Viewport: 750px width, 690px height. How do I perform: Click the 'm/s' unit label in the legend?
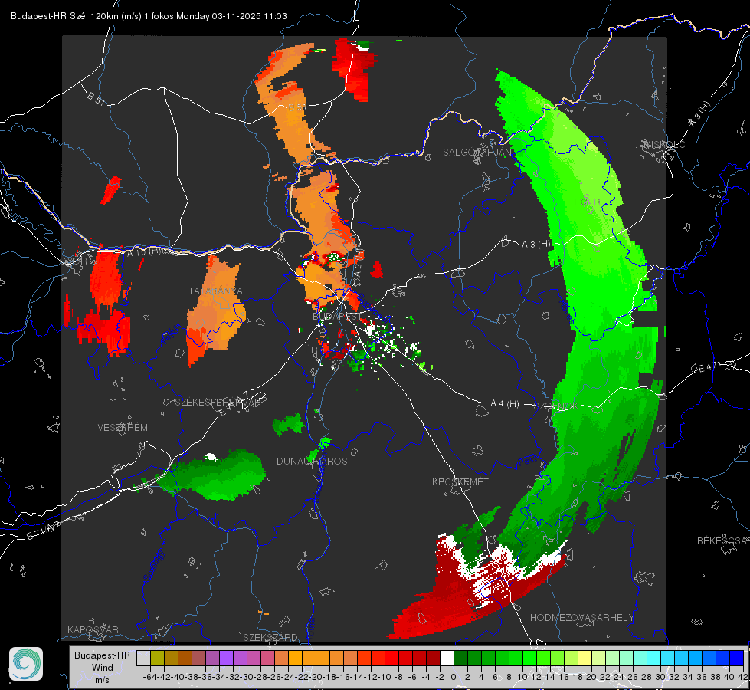click(x=102, y=680)
